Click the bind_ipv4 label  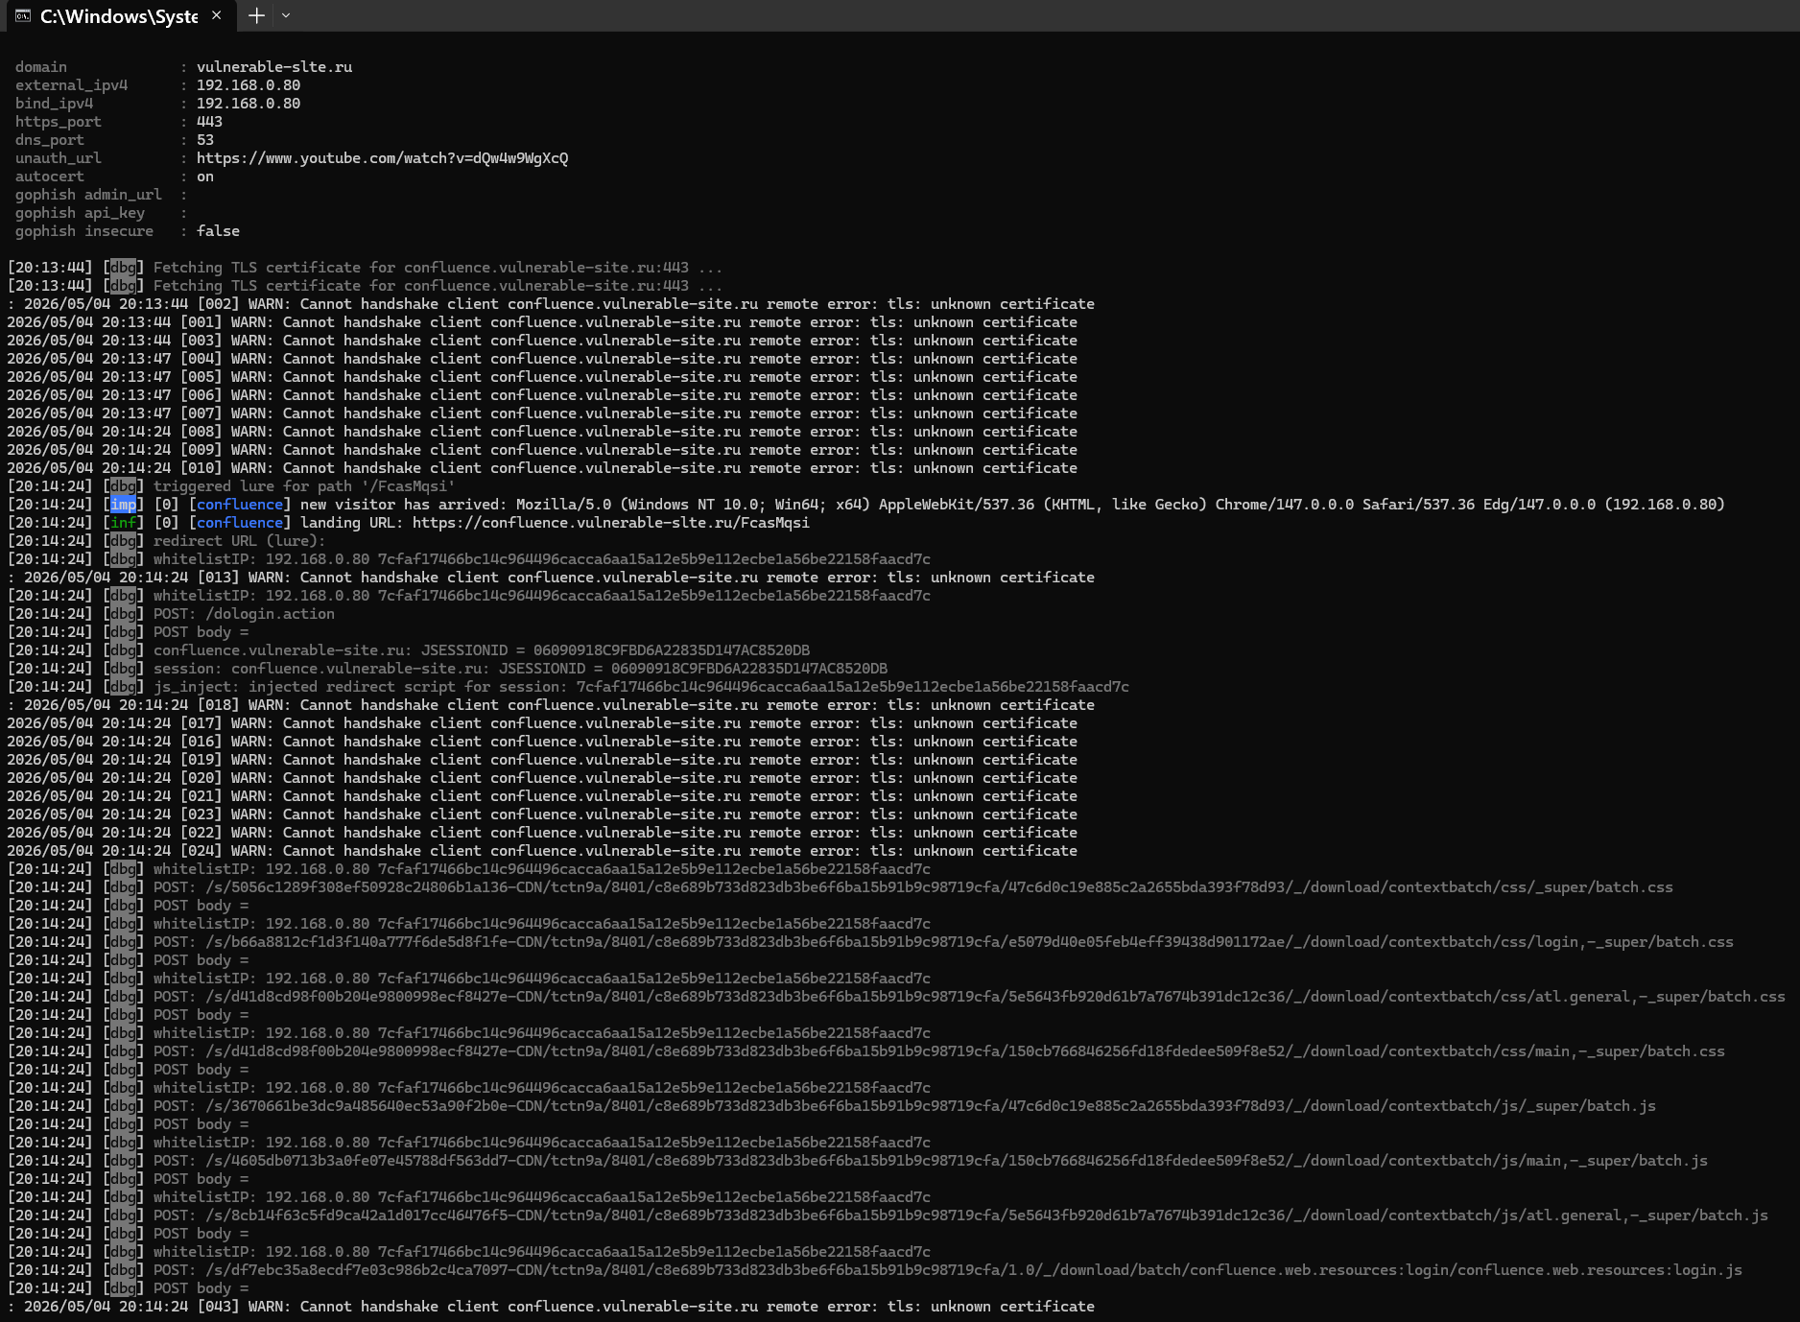coord(54,104)
